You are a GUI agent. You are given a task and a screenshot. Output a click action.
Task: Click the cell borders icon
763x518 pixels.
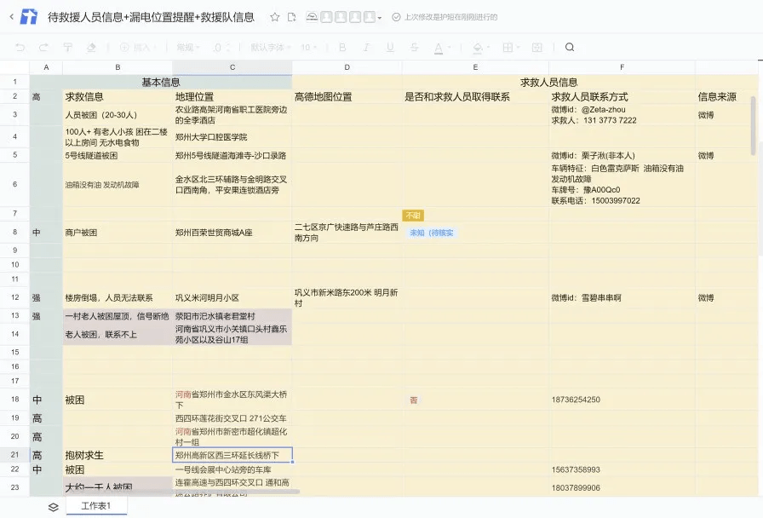(x=508, y=47)
